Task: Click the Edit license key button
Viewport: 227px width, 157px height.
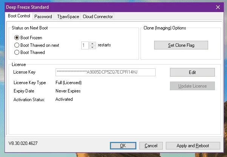Action: click(192, 72)
